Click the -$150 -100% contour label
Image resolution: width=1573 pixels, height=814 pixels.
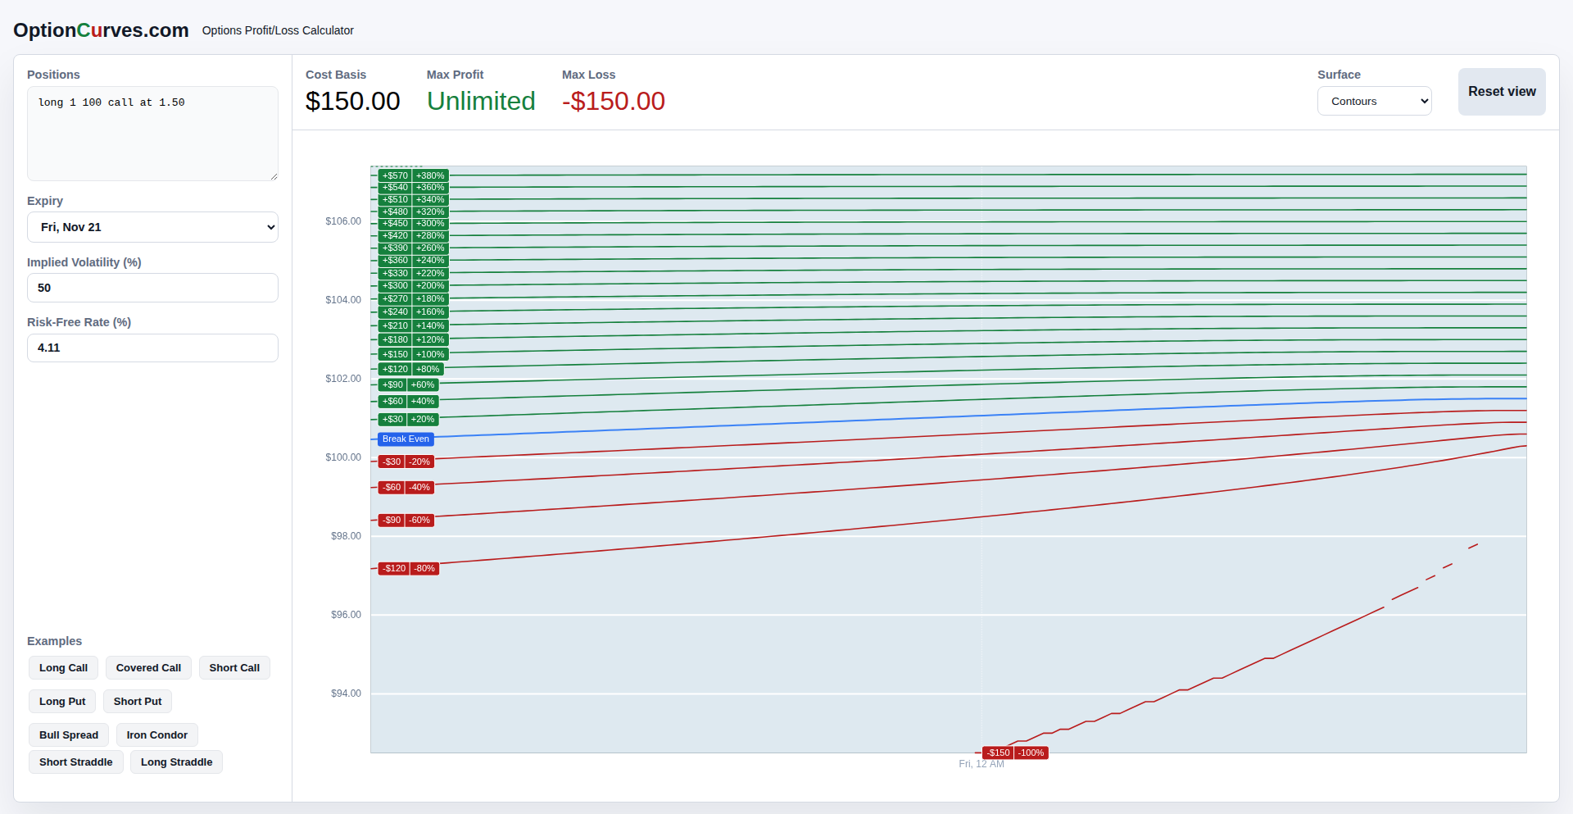pos(1015,753)
